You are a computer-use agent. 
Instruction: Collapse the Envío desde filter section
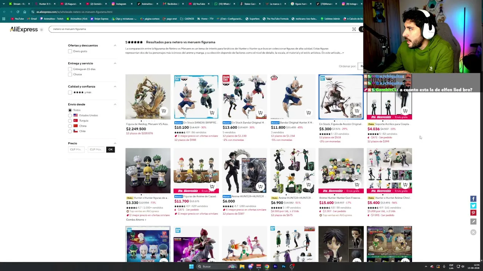[115, 104]
